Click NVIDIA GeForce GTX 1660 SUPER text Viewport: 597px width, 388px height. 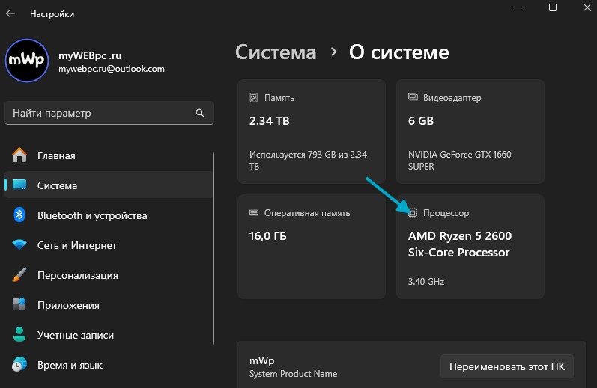tap(460, 161)
